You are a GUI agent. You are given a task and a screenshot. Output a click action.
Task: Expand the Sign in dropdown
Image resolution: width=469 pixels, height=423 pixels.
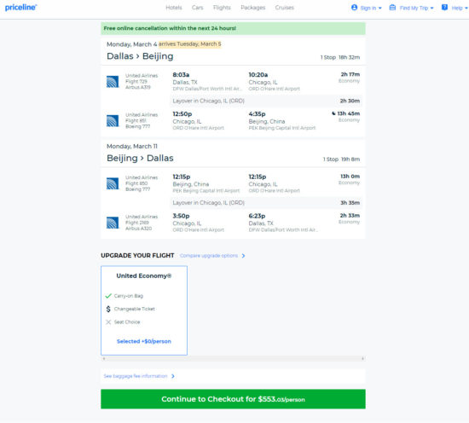371,8
